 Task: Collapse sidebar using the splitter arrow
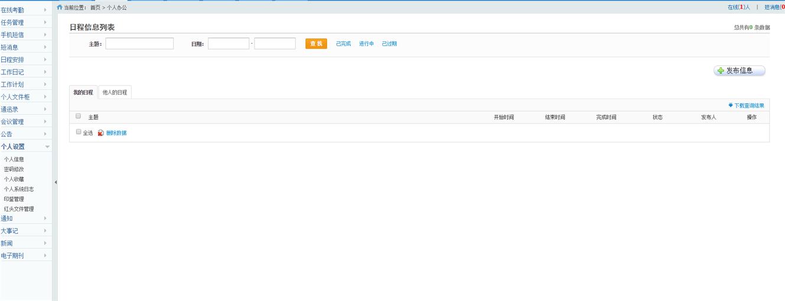(x=56, y=182)
